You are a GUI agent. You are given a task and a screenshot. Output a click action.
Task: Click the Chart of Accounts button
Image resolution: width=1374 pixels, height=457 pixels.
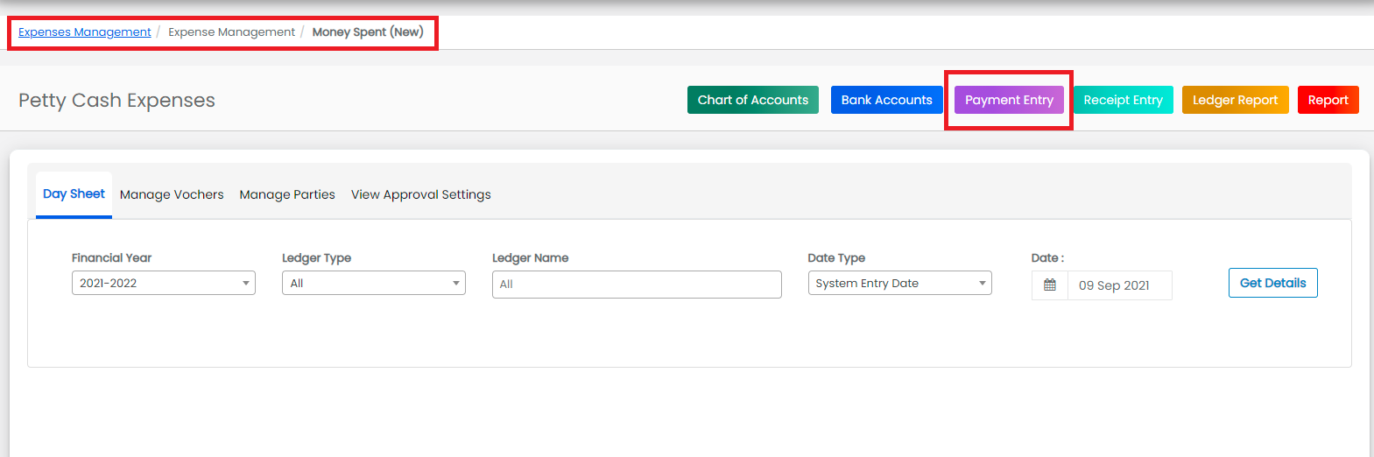pyautogui.click(x=753, y=100)
